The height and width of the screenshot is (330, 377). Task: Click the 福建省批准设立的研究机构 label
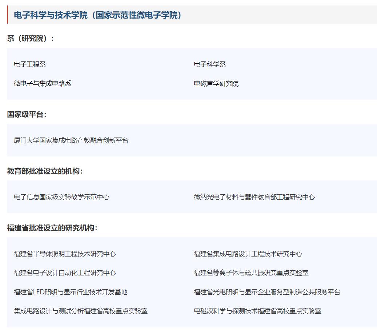click(52, 228)
